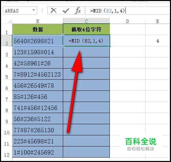Select row 7 header
Screen dimensions: 171x162
pos(6,96)
